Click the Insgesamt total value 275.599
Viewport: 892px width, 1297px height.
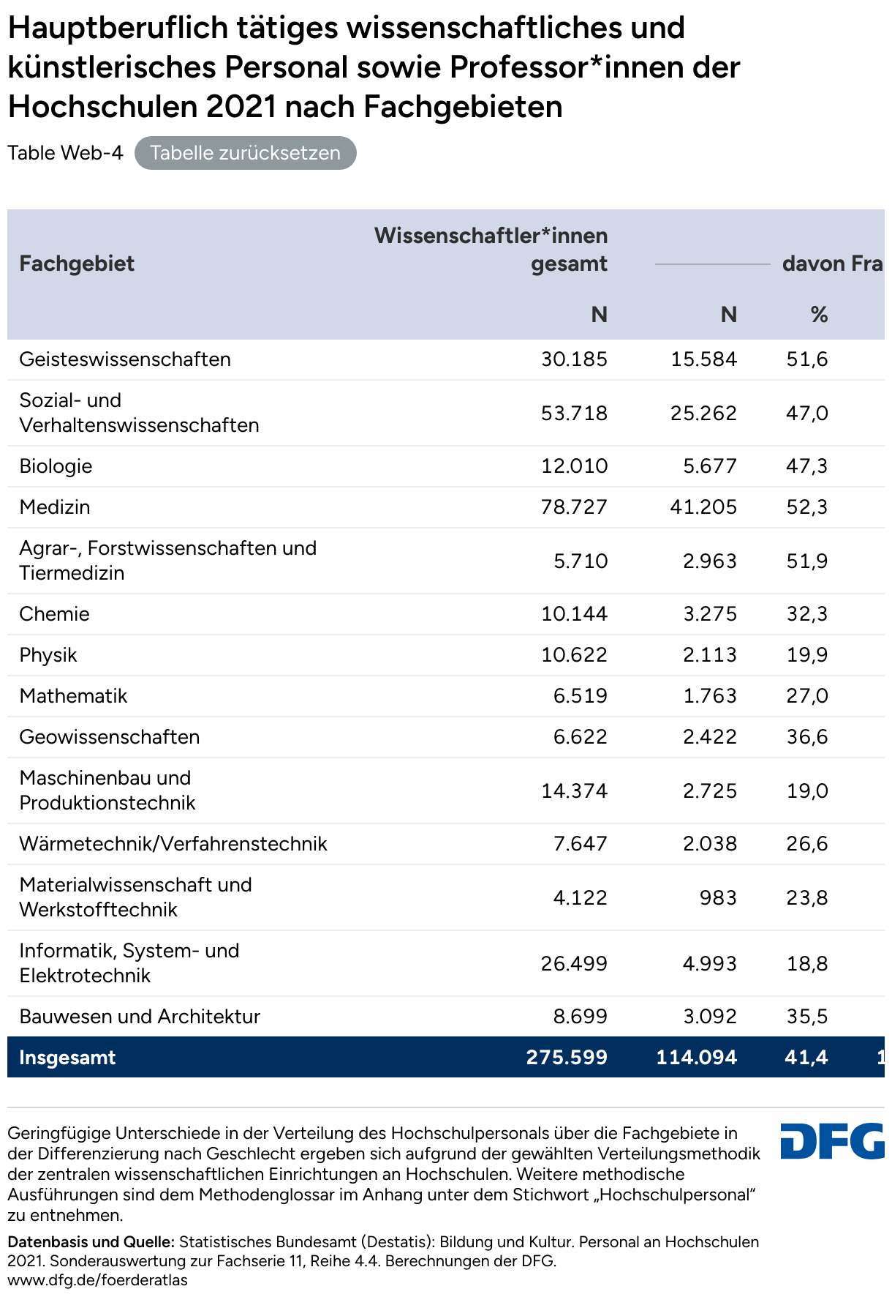point(567,1058)
